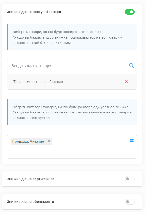
Task: Click the magnifier search icon
Action: [131, 65]
